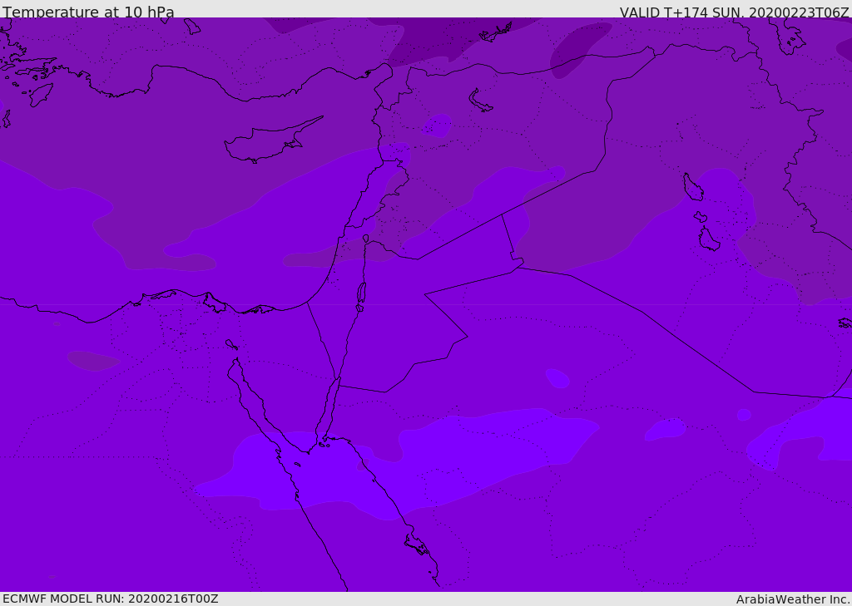
Task: Click the 'Temperature at 10 hPa' title
Action: (x=88, y=12)
